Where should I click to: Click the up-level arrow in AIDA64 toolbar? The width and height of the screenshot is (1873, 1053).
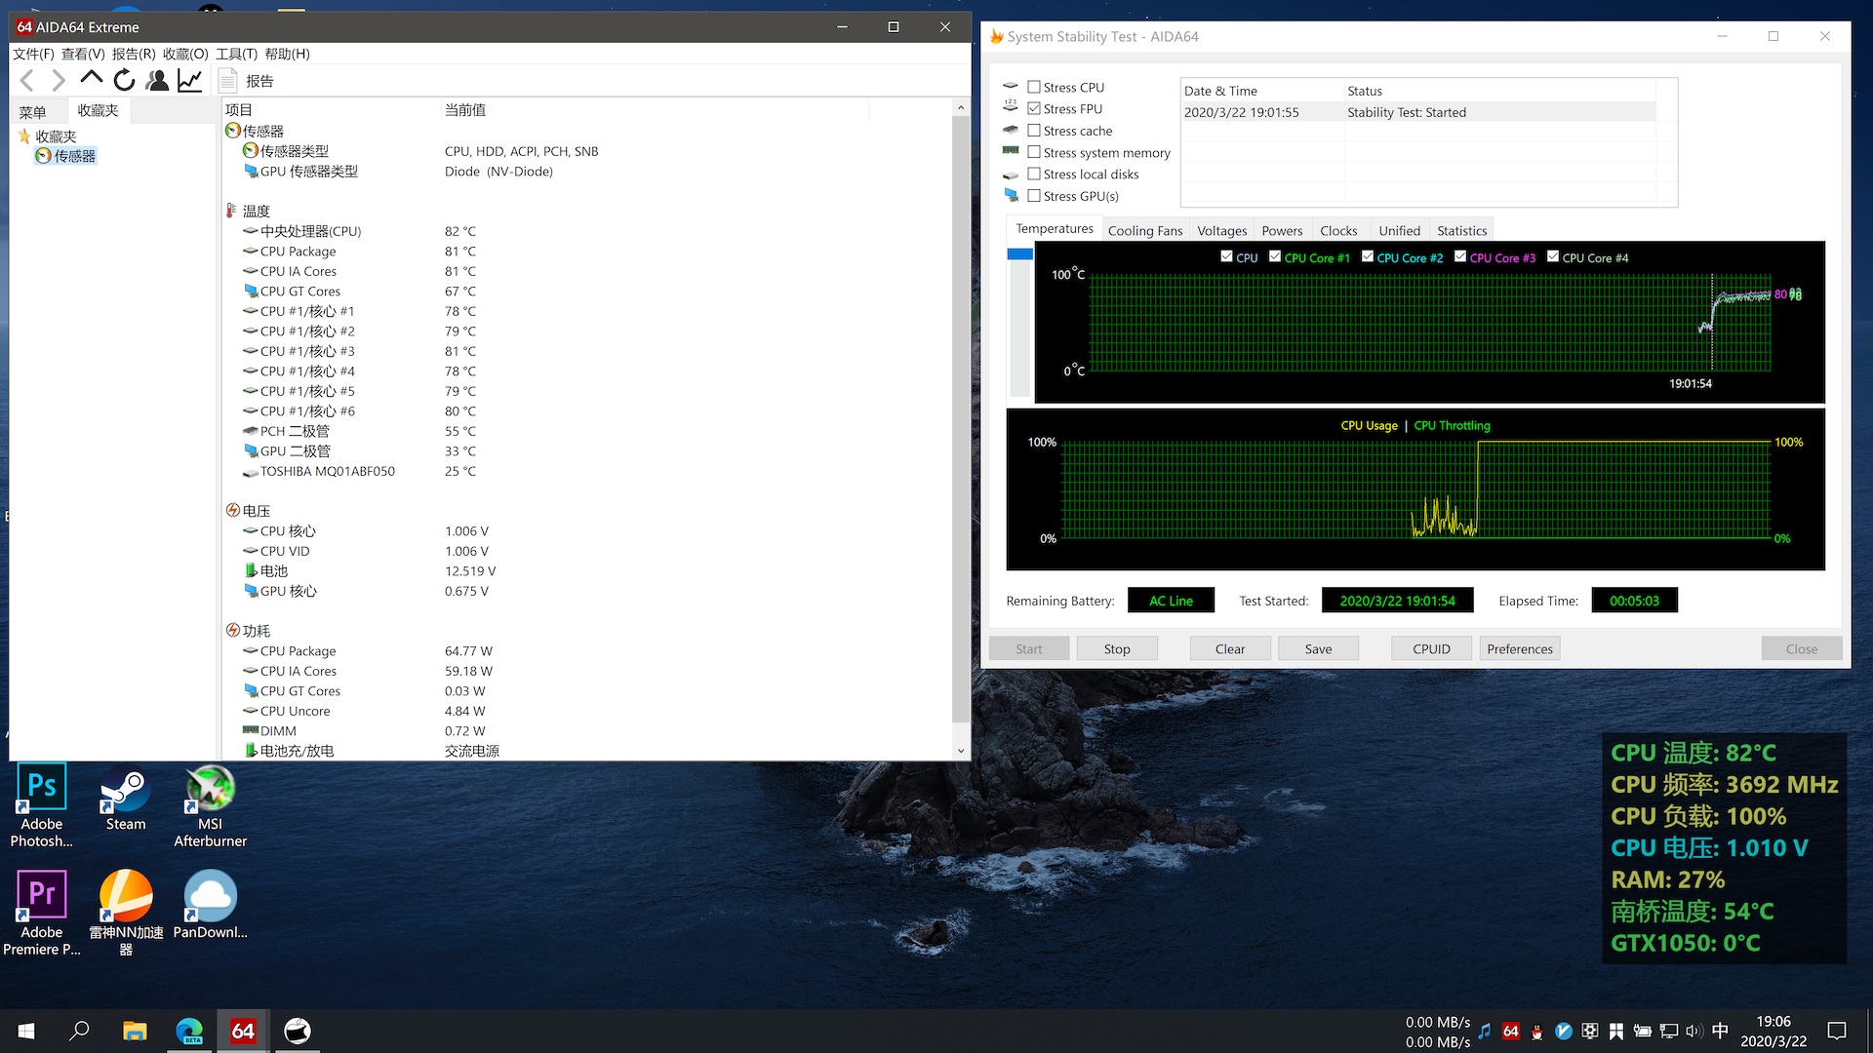(92, 79)
